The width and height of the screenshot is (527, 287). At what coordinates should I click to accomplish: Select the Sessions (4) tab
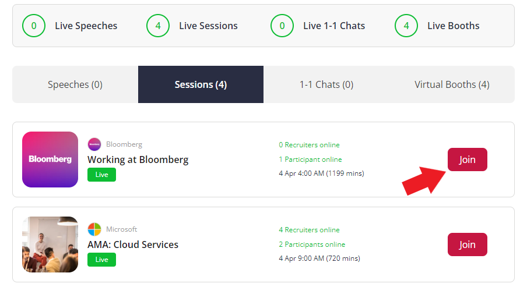[x=201, y=84]
